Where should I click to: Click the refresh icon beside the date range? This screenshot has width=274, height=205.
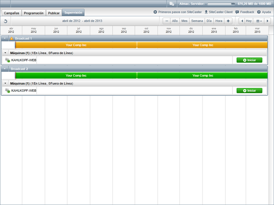(6, 21)
